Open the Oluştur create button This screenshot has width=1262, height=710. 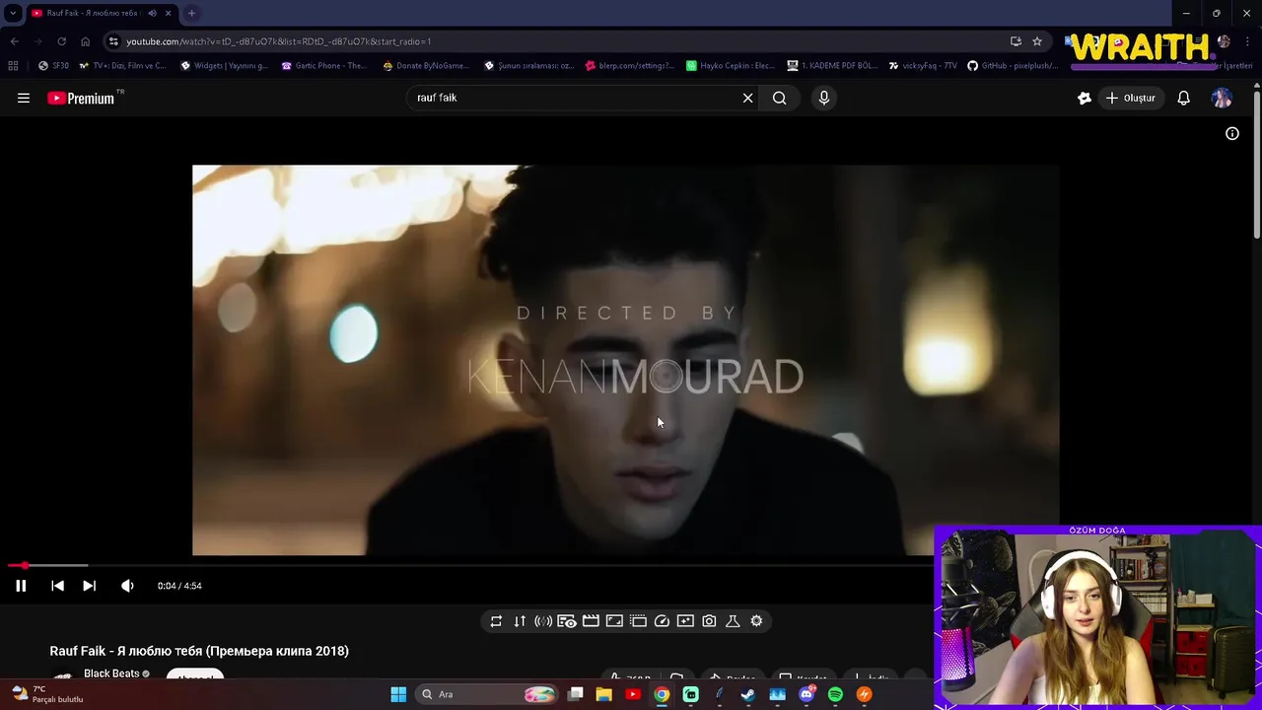coord(1130,98)
